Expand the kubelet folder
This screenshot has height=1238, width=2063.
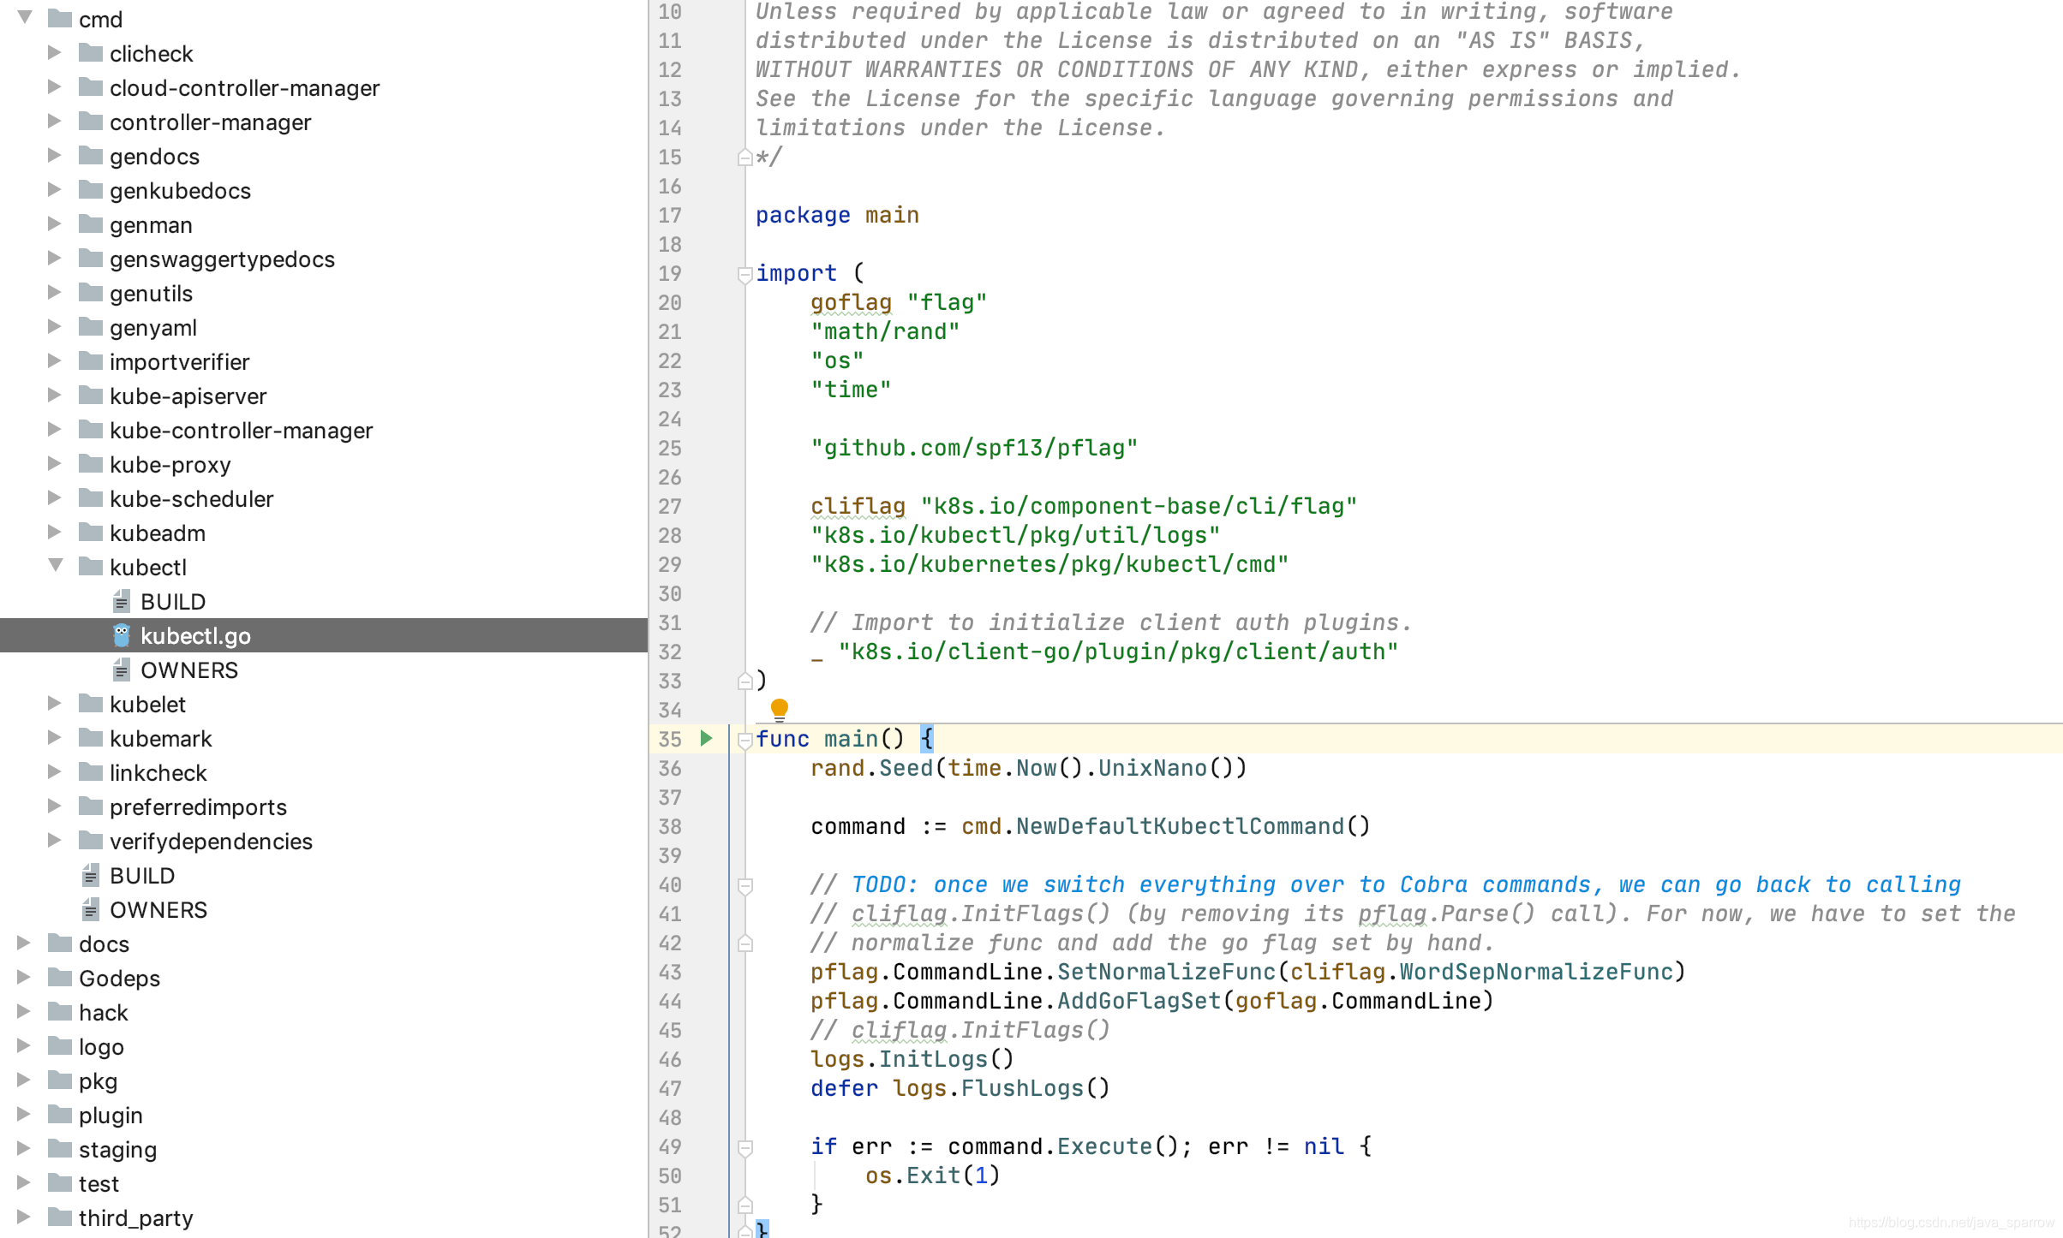[55, 703]
